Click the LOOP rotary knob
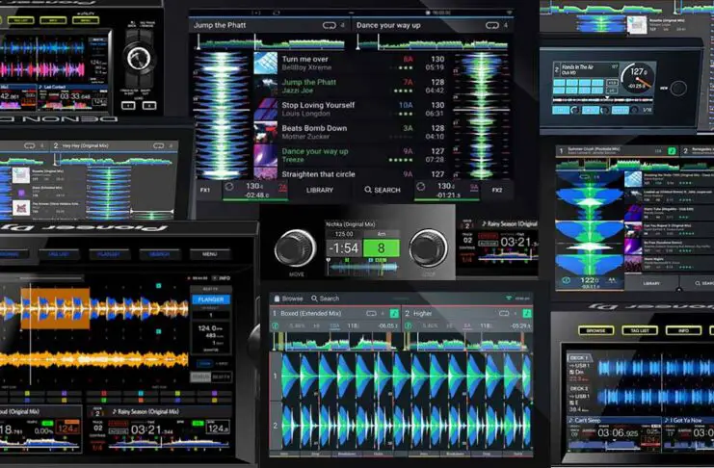The image size is (714, 468). [x=428, y=248]
